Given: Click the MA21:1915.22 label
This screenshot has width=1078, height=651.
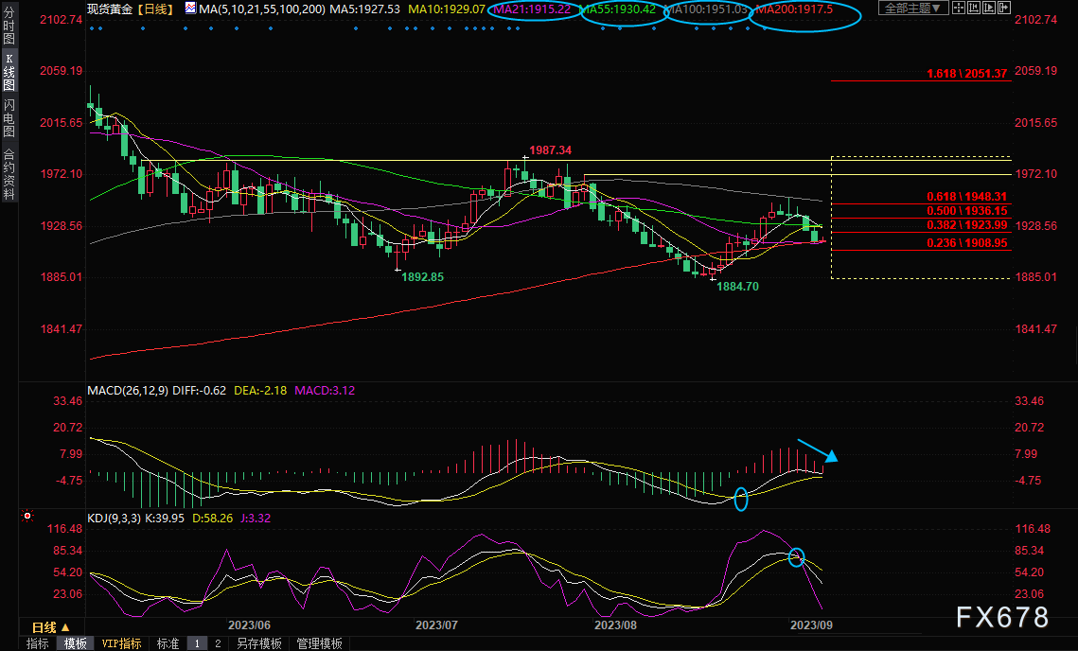Looking at the screenshot, I should click(532, 9).
